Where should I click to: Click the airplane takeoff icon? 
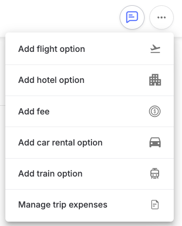[155, 49]
